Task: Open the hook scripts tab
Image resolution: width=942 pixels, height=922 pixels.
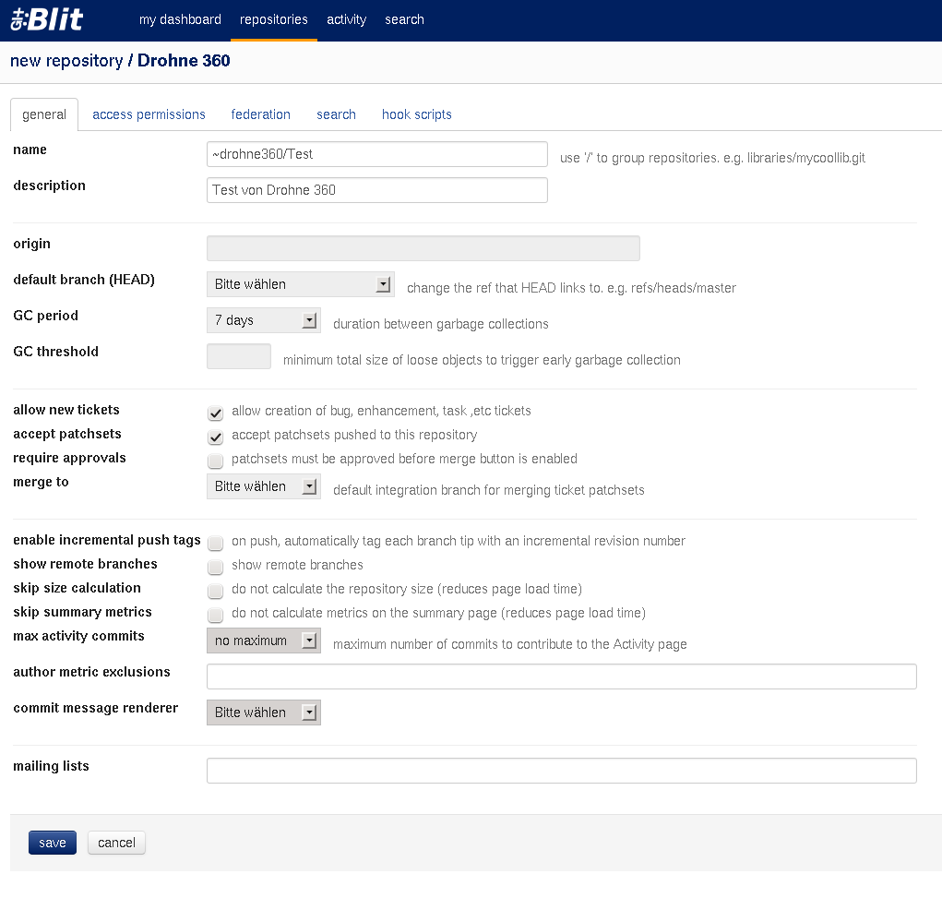Action: (x=416, y=114)
